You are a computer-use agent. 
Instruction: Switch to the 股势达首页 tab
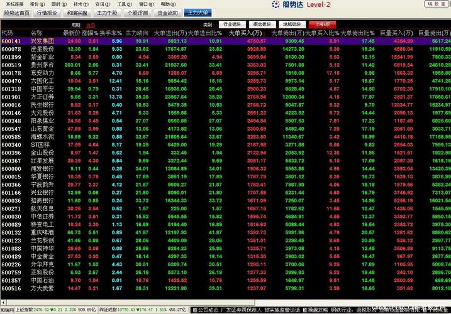point(17,13)
